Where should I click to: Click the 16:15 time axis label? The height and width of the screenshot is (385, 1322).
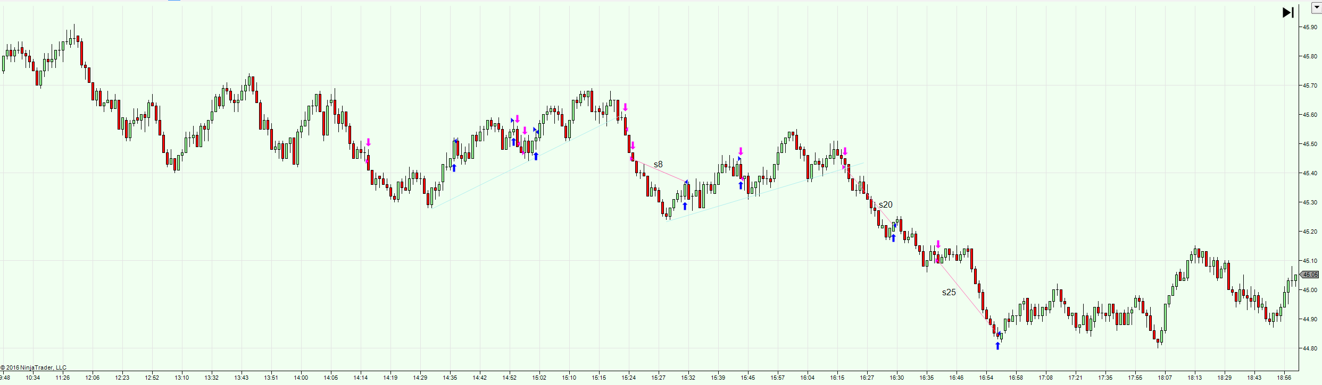pyautogui.click(x=837, y=378)
